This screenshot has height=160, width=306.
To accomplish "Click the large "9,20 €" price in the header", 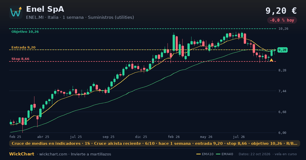I will click(x=281, y=11).
